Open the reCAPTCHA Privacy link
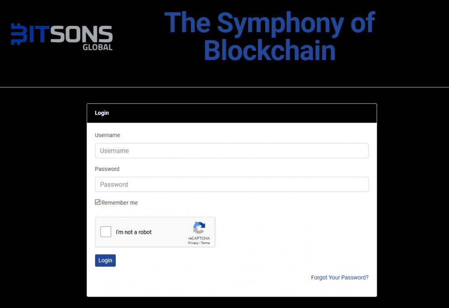 (x=193, y=243)
